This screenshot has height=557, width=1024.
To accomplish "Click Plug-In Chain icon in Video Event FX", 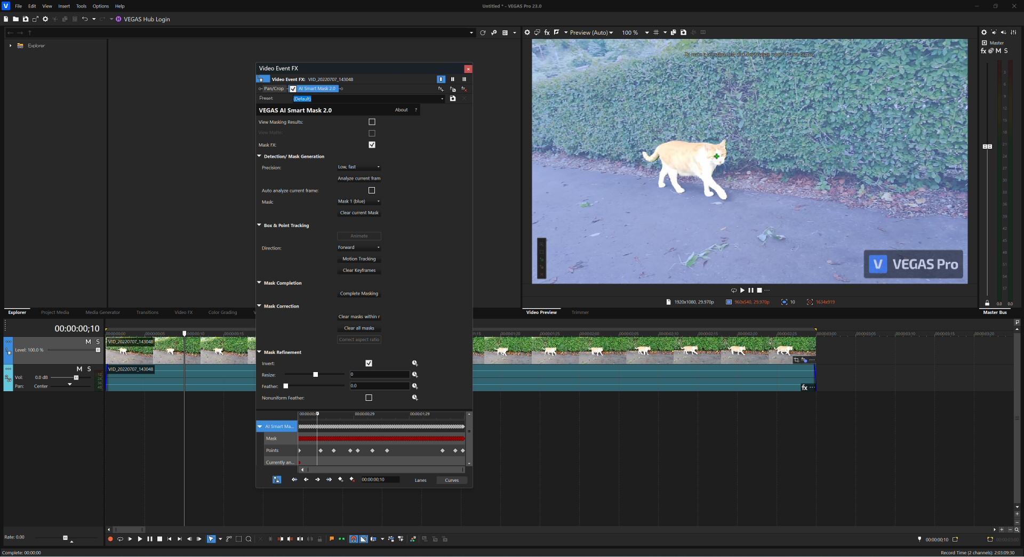I will coord(441,89).
